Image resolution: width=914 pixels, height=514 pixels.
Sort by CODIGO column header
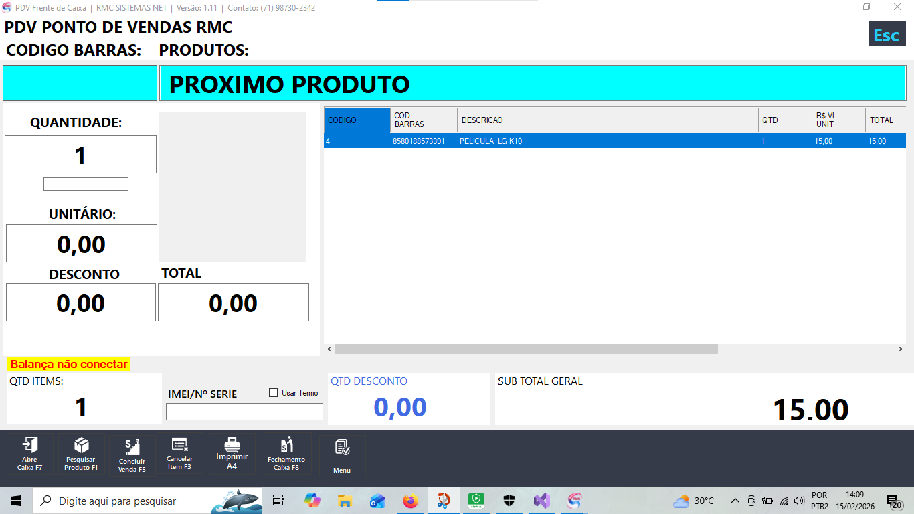(357, 120)
